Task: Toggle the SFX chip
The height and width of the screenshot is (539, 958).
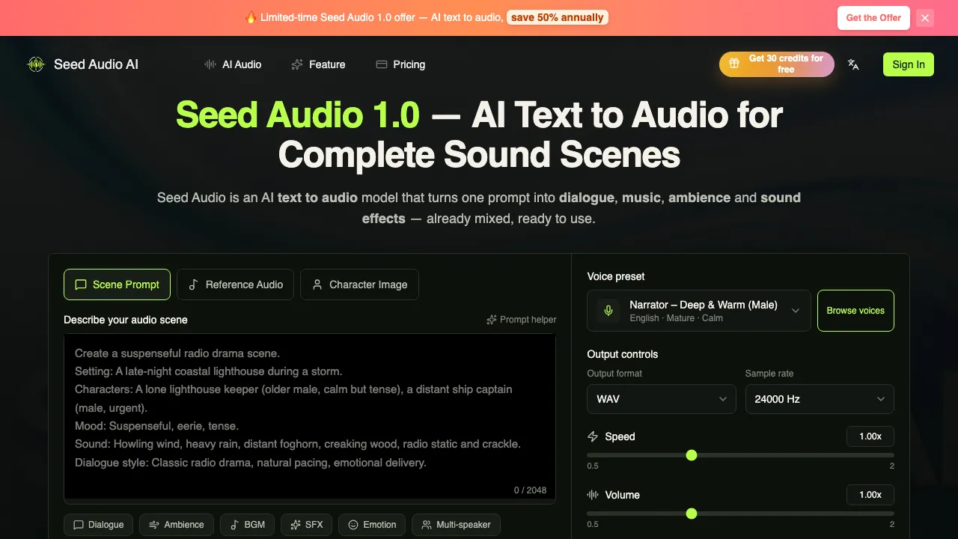Action: (x=306, y=525)
